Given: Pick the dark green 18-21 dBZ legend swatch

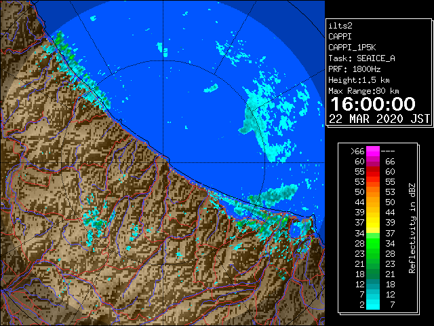Looking at the screenshot, I should pos(373,274).
